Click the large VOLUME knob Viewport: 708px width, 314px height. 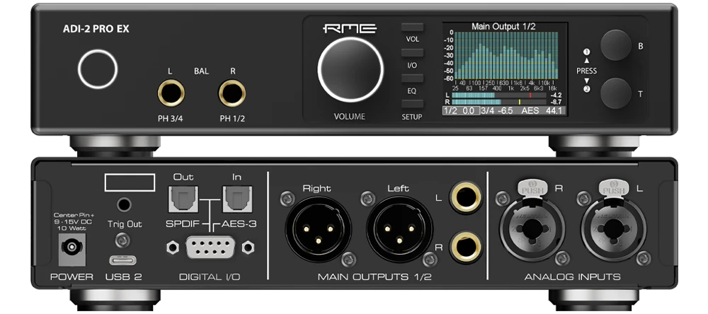[x=350, y=69]
